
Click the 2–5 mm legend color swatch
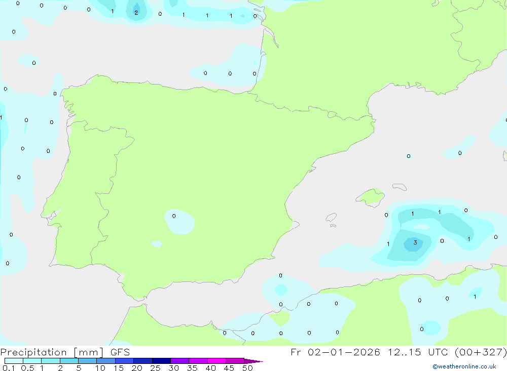coord(69,361)
